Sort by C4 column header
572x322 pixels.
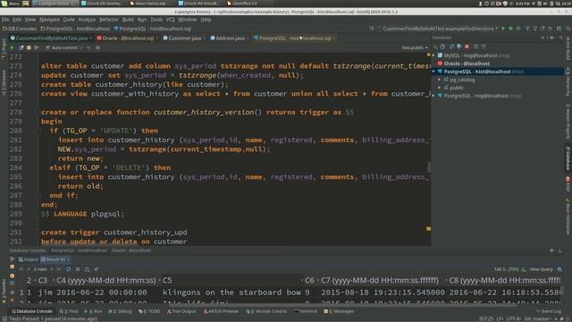(x=105, y=280)
